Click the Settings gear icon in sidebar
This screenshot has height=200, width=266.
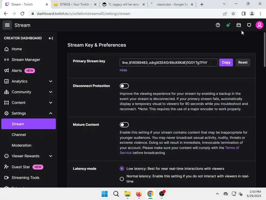(6, 113)
